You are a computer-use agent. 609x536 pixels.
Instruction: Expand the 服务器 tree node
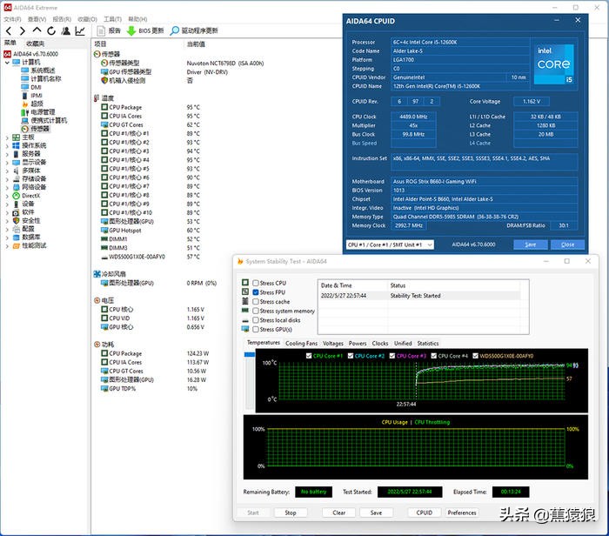point(7,154)
